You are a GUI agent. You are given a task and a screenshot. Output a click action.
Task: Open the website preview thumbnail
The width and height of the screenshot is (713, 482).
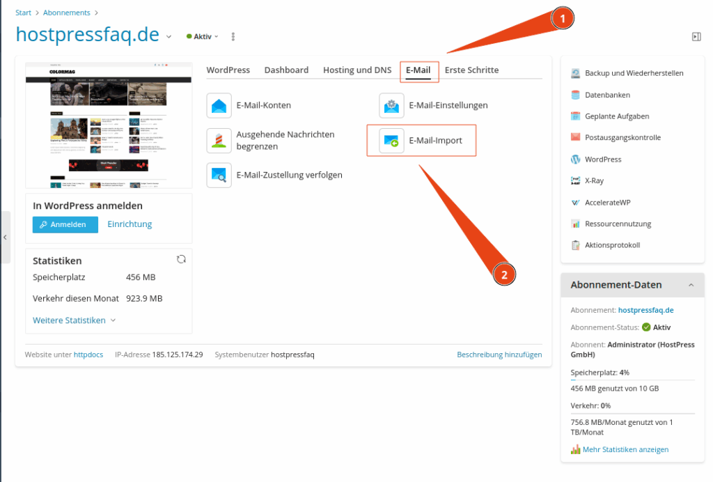coord(109,125)
